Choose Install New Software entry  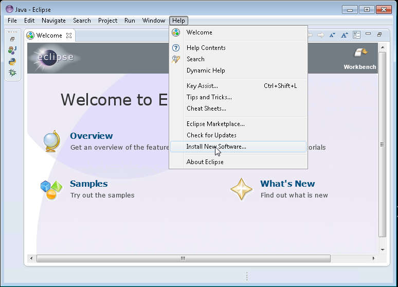tap(238, 147)
